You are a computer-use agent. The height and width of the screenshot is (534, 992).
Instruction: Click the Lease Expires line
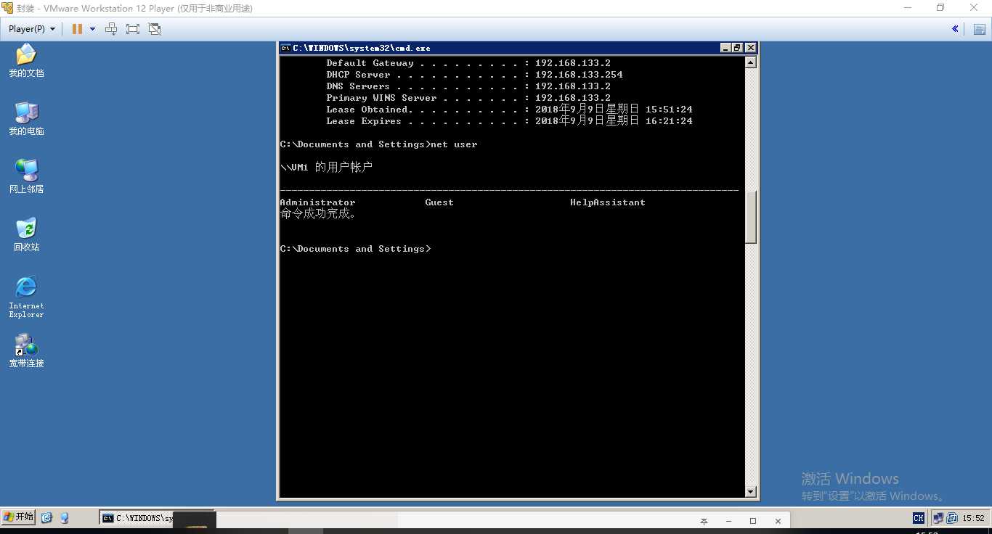click(509, 121)
